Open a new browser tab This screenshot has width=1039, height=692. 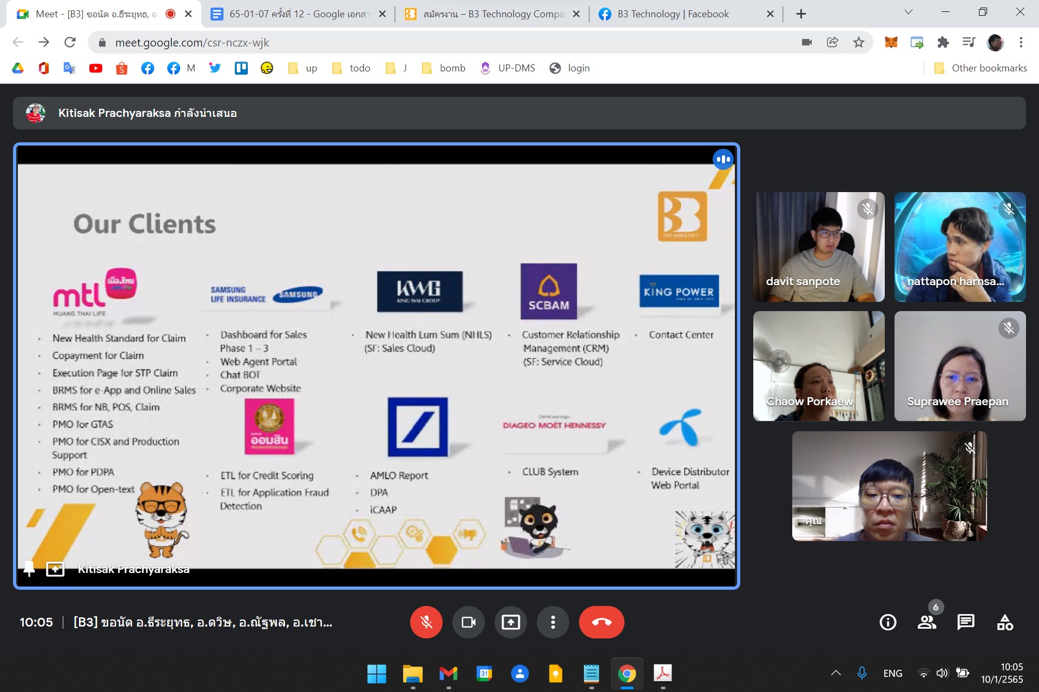pyautogui.click(x=801, y=14)
